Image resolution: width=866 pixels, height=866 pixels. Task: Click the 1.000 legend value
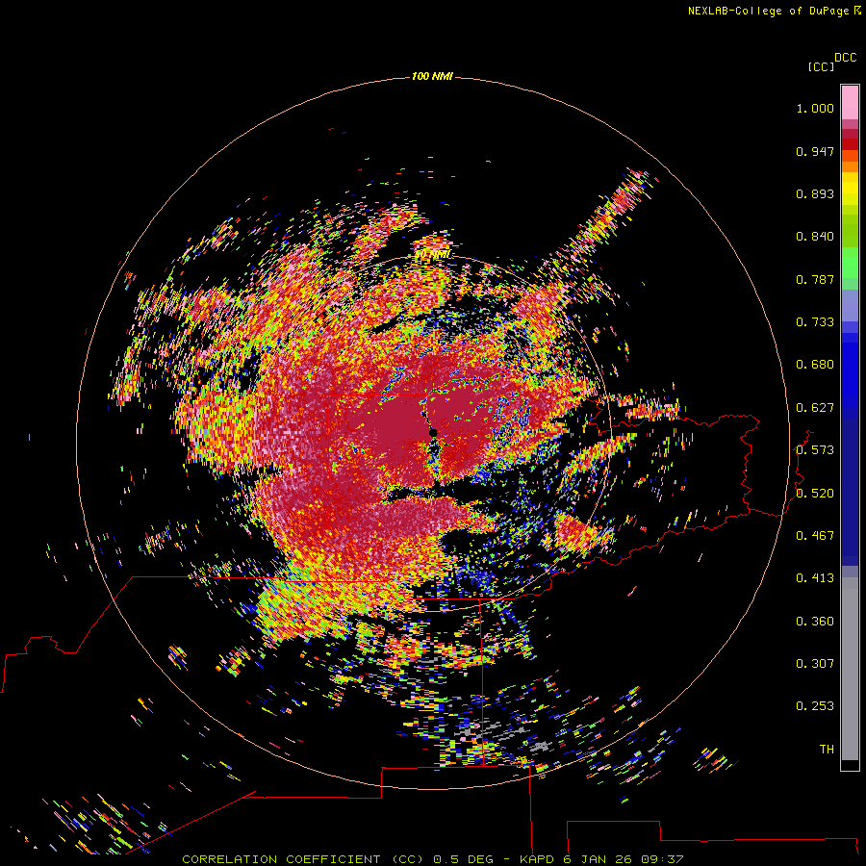pyautogui.click(x=815, y=108)
